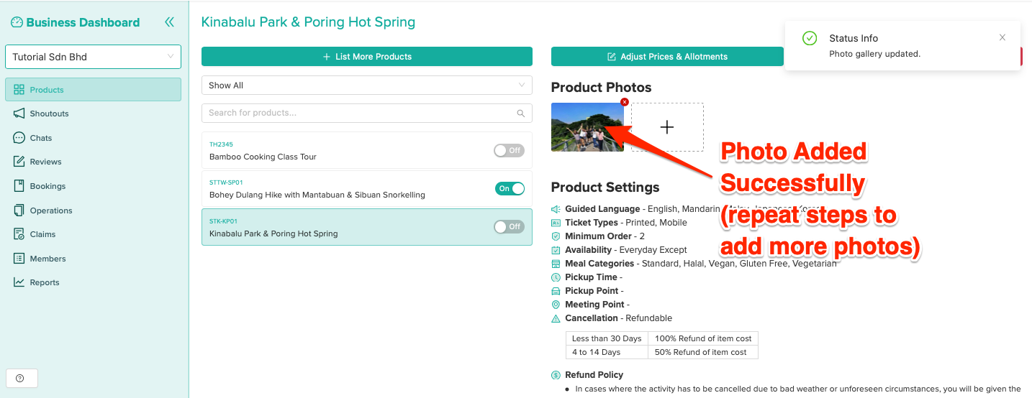Turn off Bohey Dulang Hike product
Screen dimensions: 1032x398
pos(509,189)
